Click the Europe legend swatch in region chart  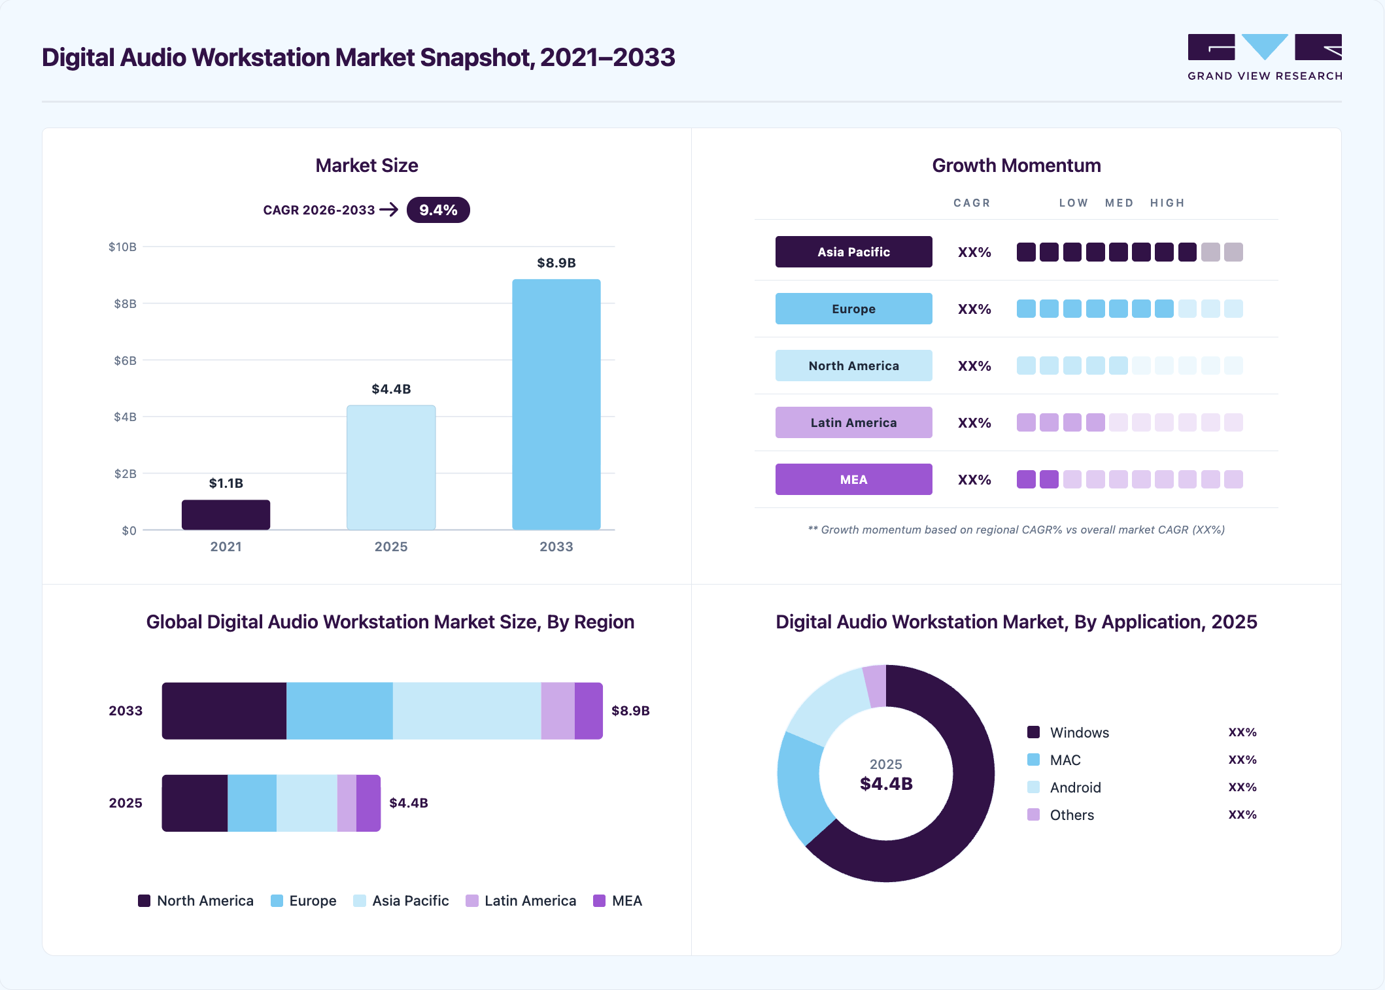pos(277,900)
